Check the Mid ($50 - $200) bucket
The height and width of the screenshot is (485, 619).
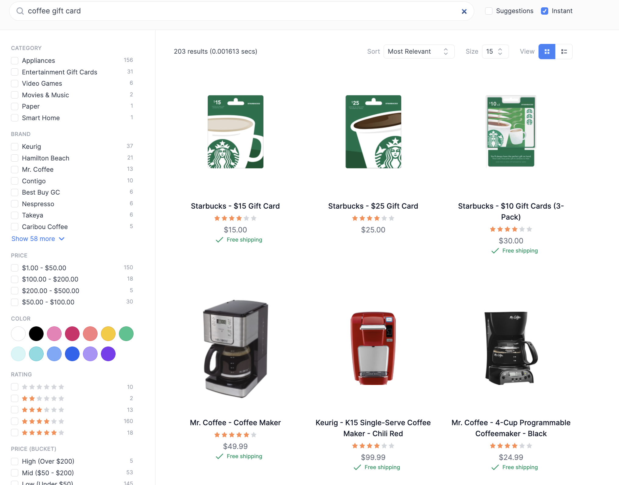pos(15,473)
